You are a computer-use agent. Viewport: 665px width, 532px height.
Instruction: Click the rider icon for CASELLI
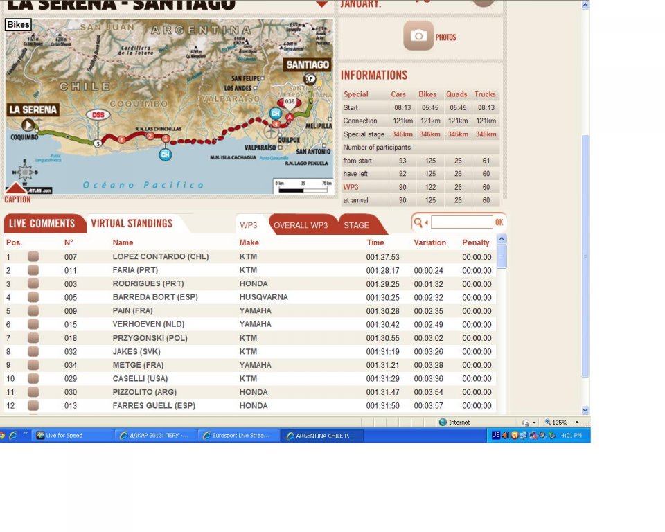click(x=33, y=378)
